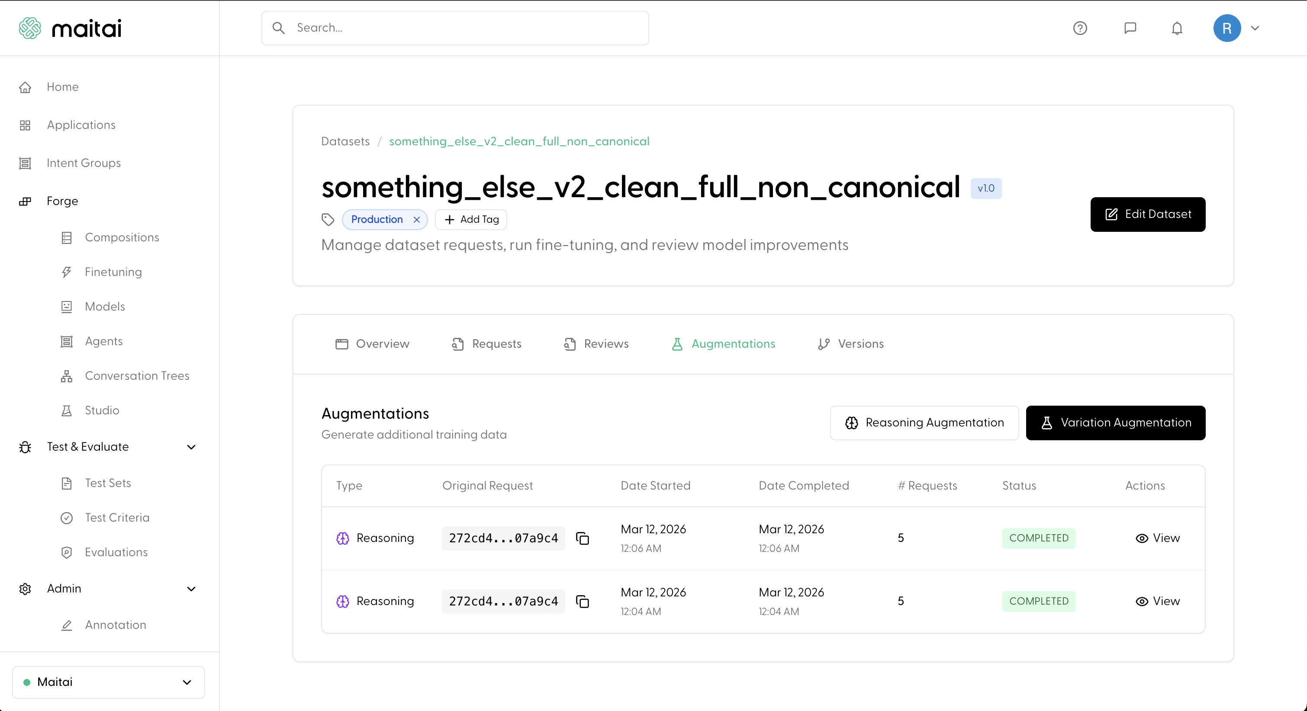Collapse the Admin section chevron
This screenshot has height=711, width=1307.
(x=191, y=589)
